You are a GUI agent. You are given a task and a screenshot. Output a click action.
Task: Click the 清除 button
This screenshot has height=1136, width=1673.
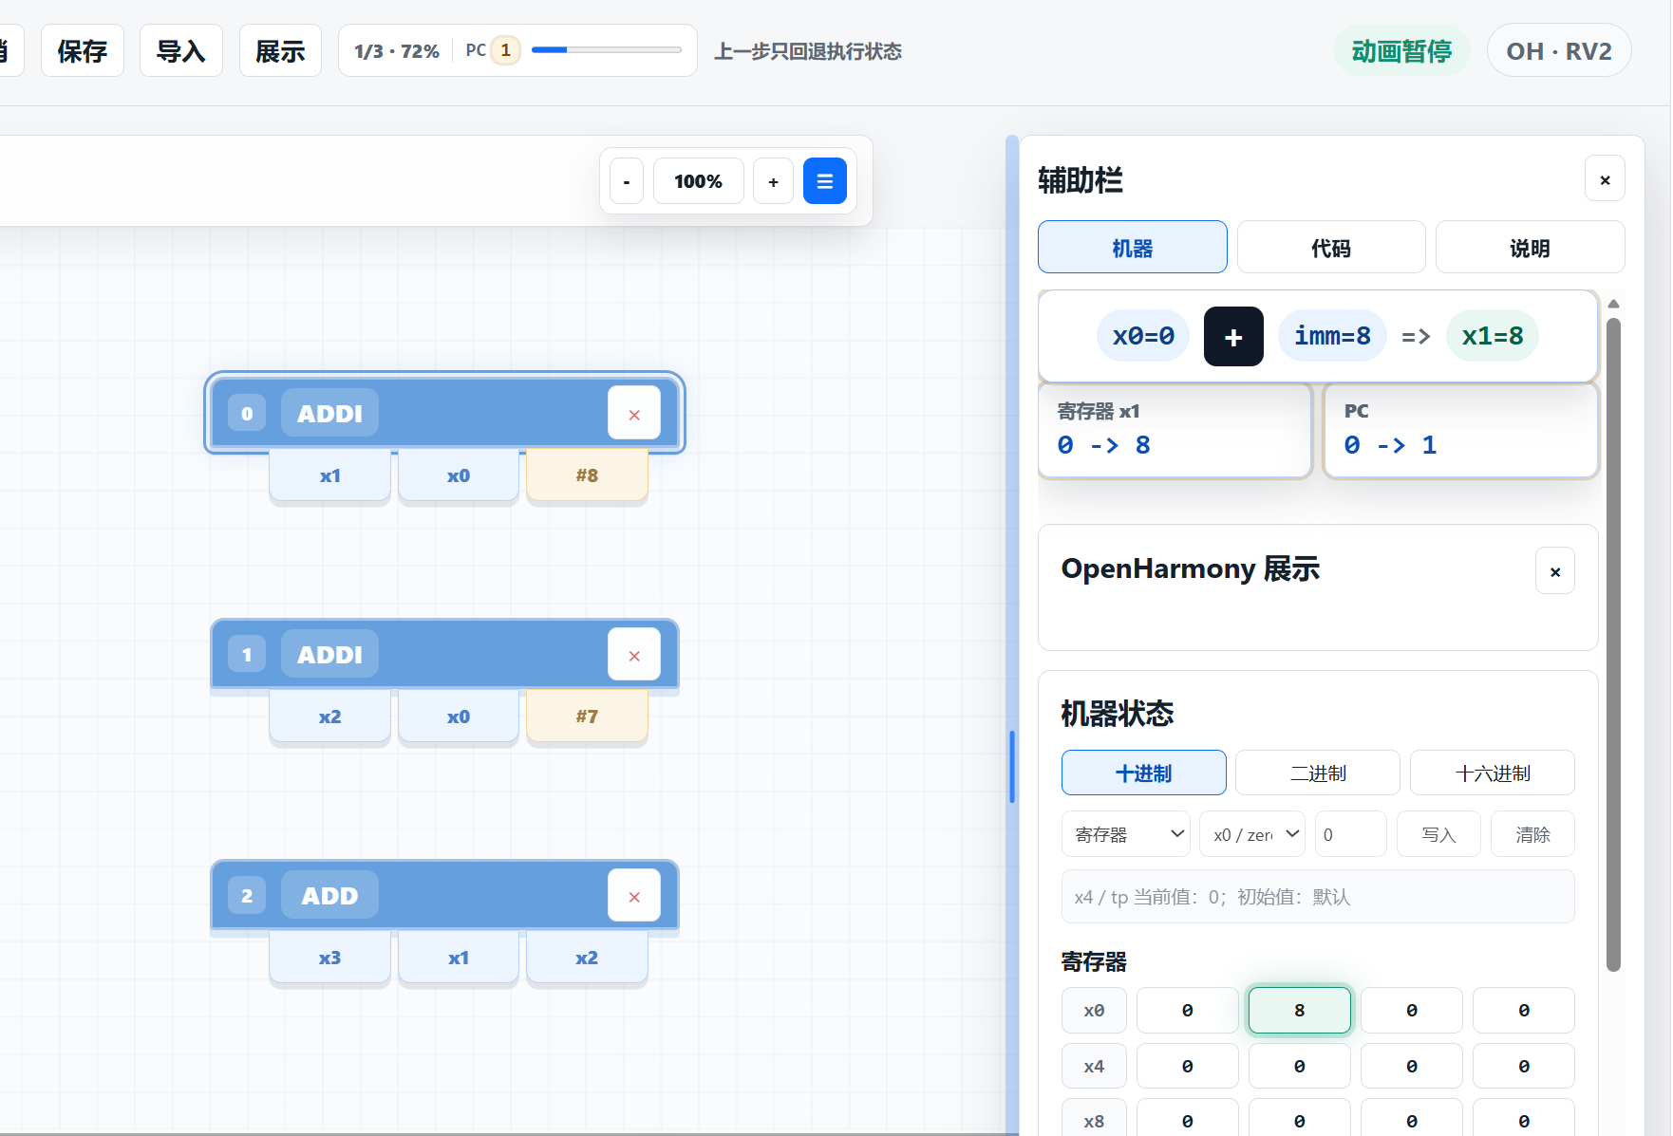(x=1532, y=834)
